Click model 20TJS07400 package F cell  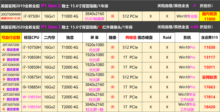coord(11,97)
